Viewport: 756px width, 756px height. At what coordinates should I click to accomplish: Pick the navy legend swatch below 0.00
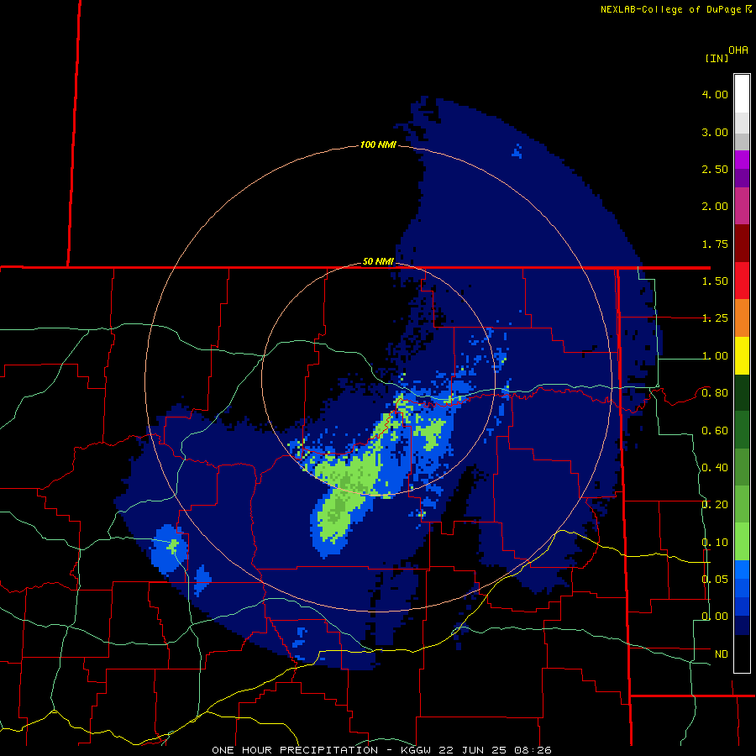click(742, 625)
